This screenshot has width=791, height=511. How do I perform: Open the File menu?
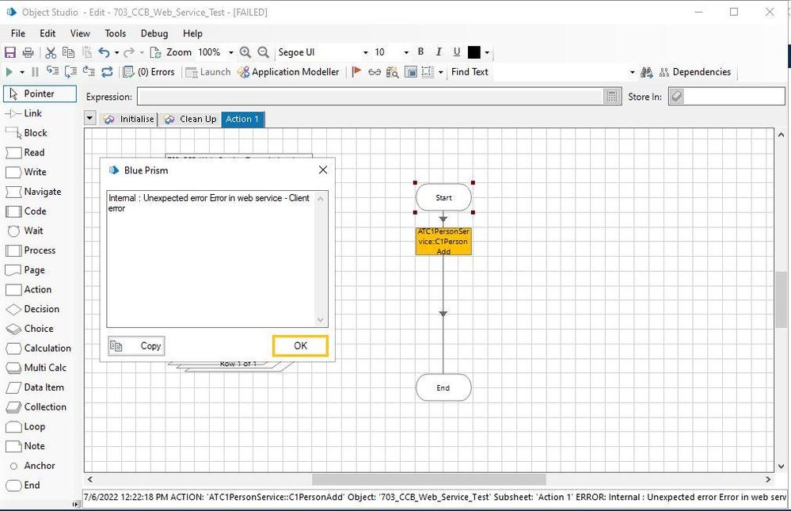pyautogui.click(x=18, y=33)
